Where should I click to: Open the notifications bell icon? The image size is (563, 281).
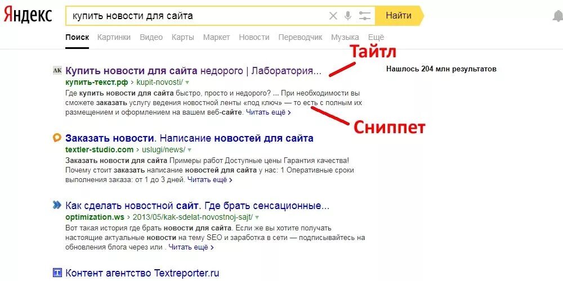tap(557, 16)
